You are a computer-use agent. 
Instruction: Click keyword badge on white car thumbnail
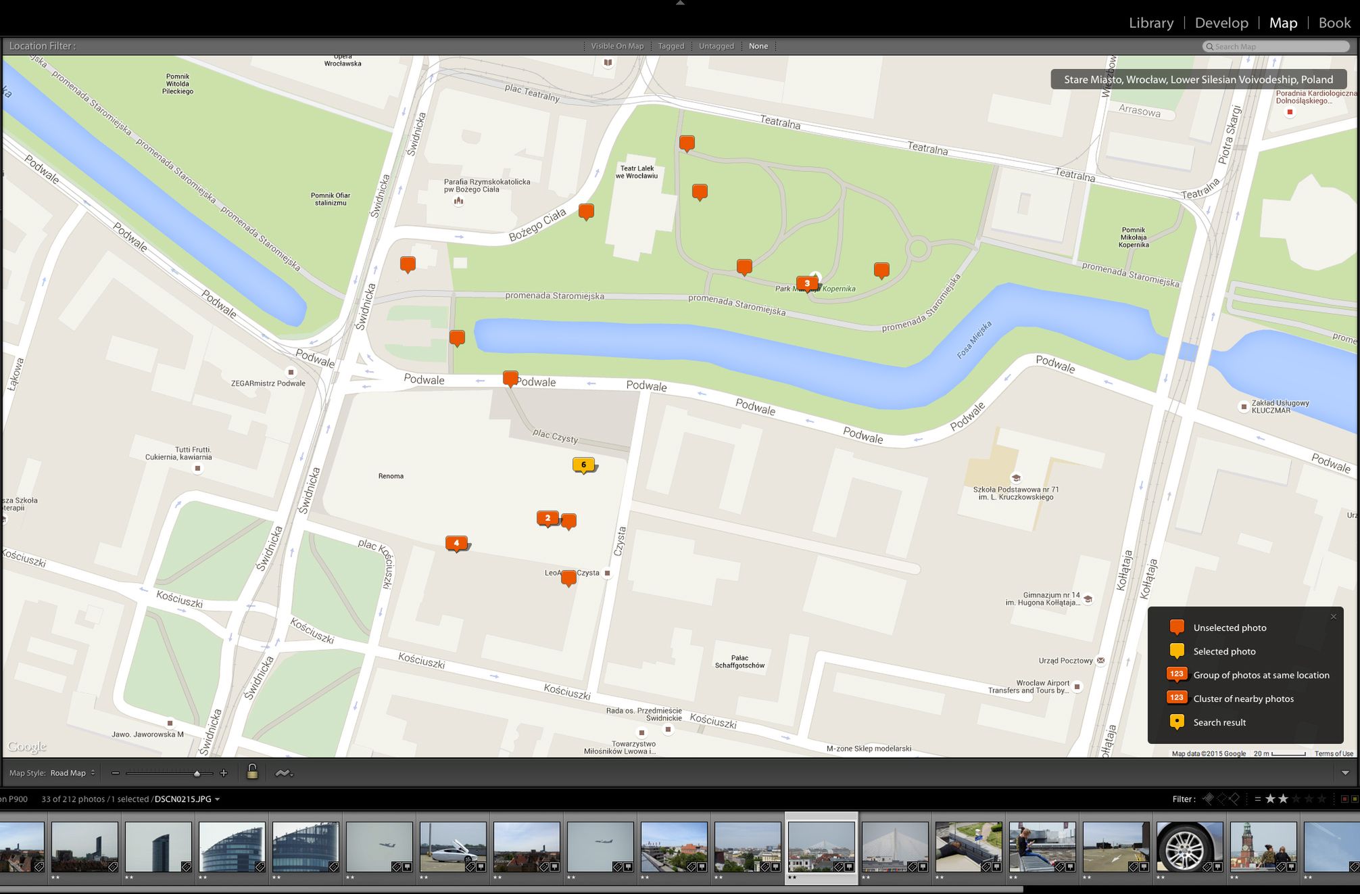click(469, 866)
